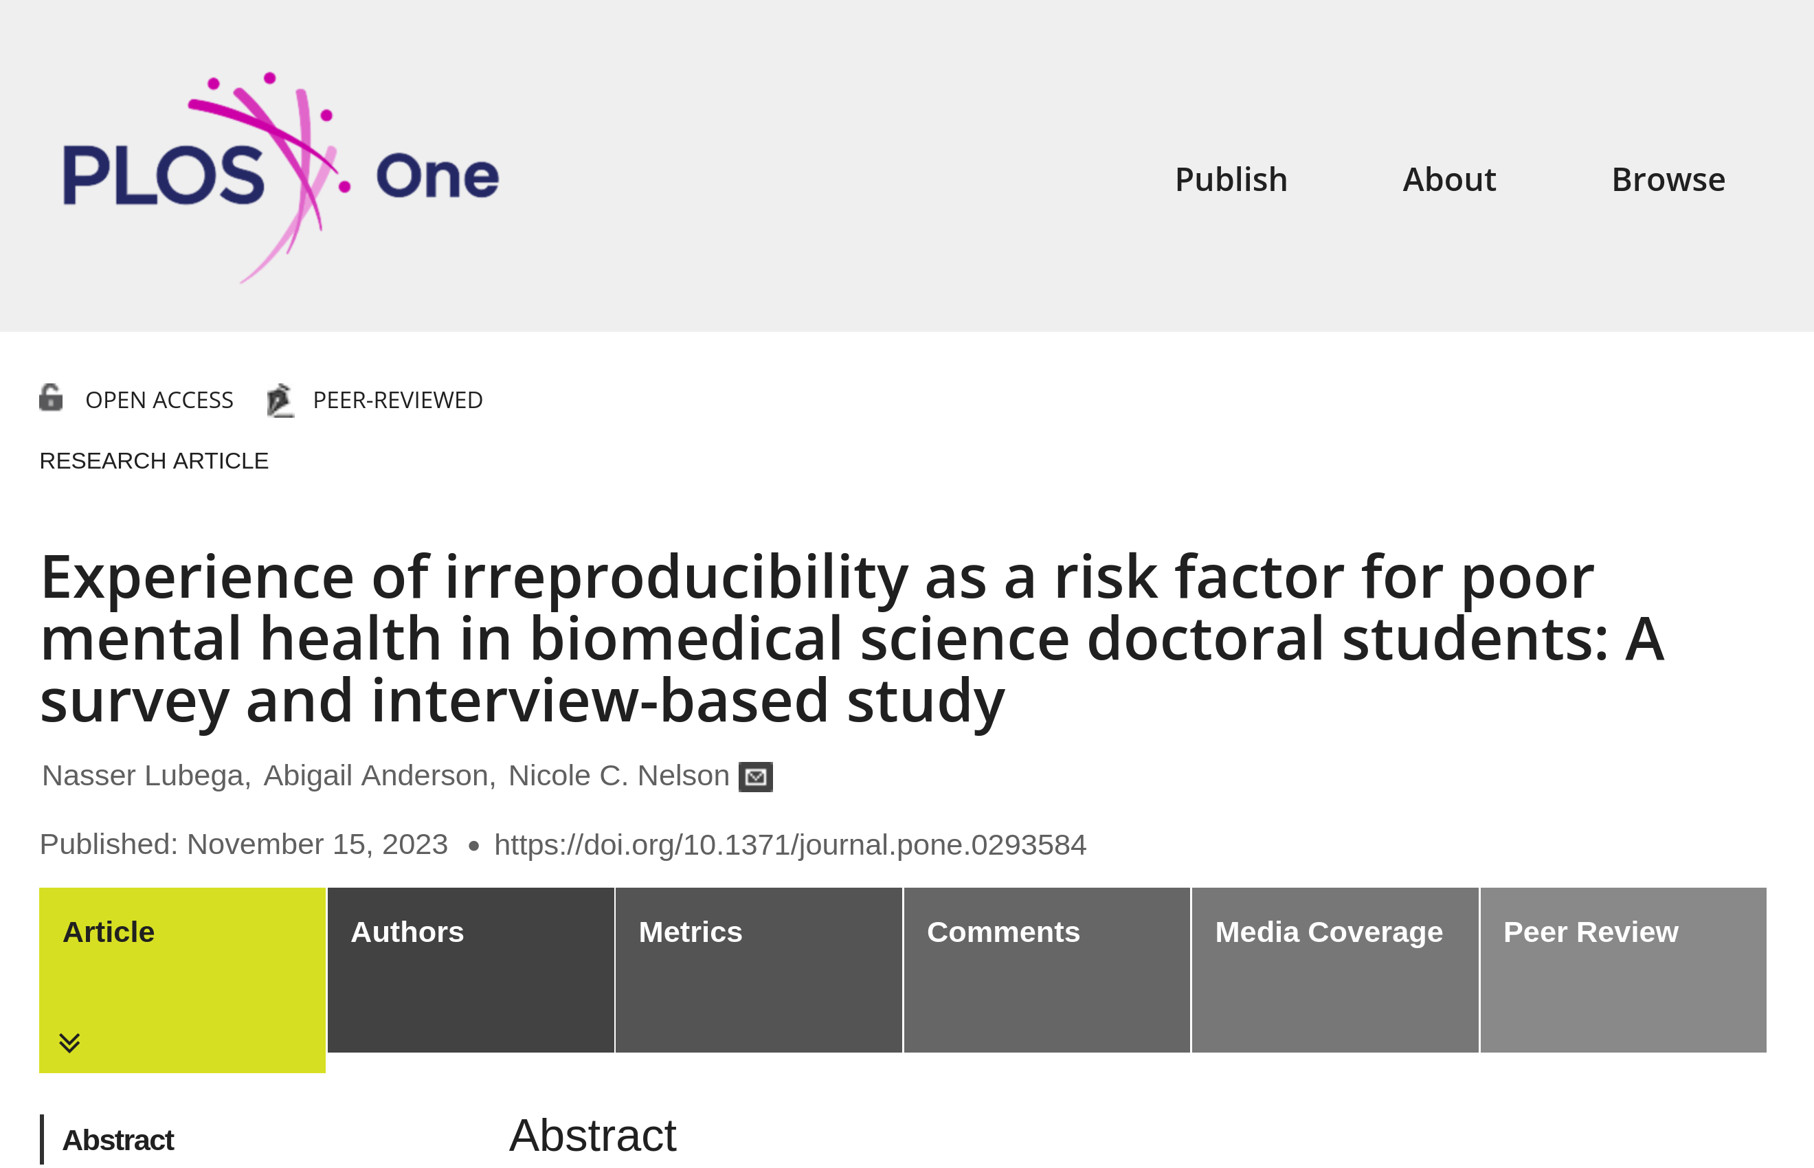The width and height of the screenshot is (1814, 1168).
Task: Click the corresponding author email envelope icon
Action: (x=755, y=776)
